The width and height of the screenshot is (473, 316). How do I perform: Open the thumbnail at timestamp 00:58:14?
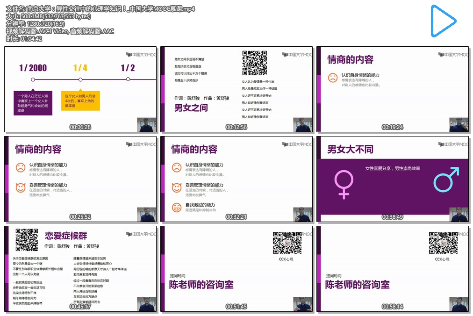coord(392,269)
